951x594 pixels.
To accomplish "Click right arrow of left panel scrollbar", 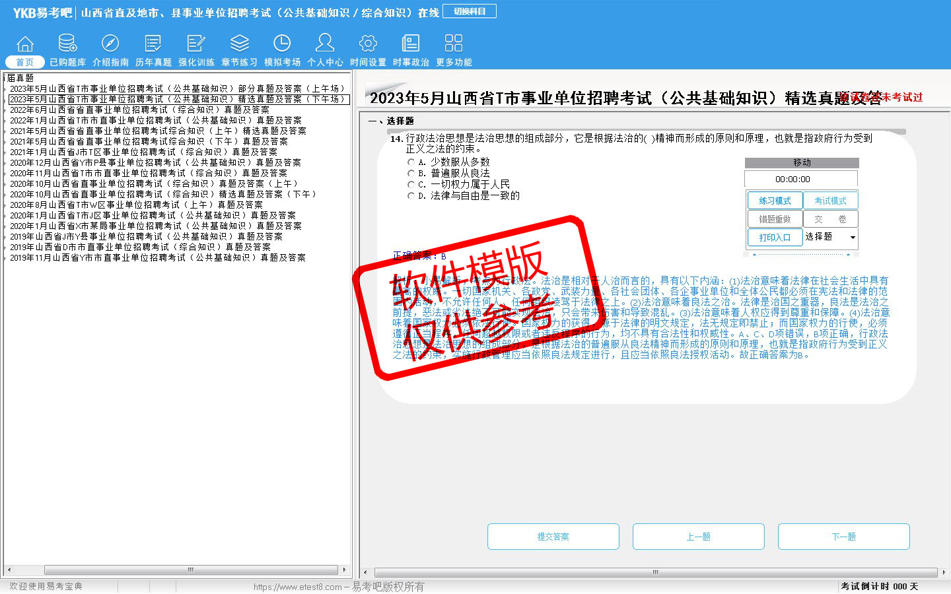I will (344, 570).
